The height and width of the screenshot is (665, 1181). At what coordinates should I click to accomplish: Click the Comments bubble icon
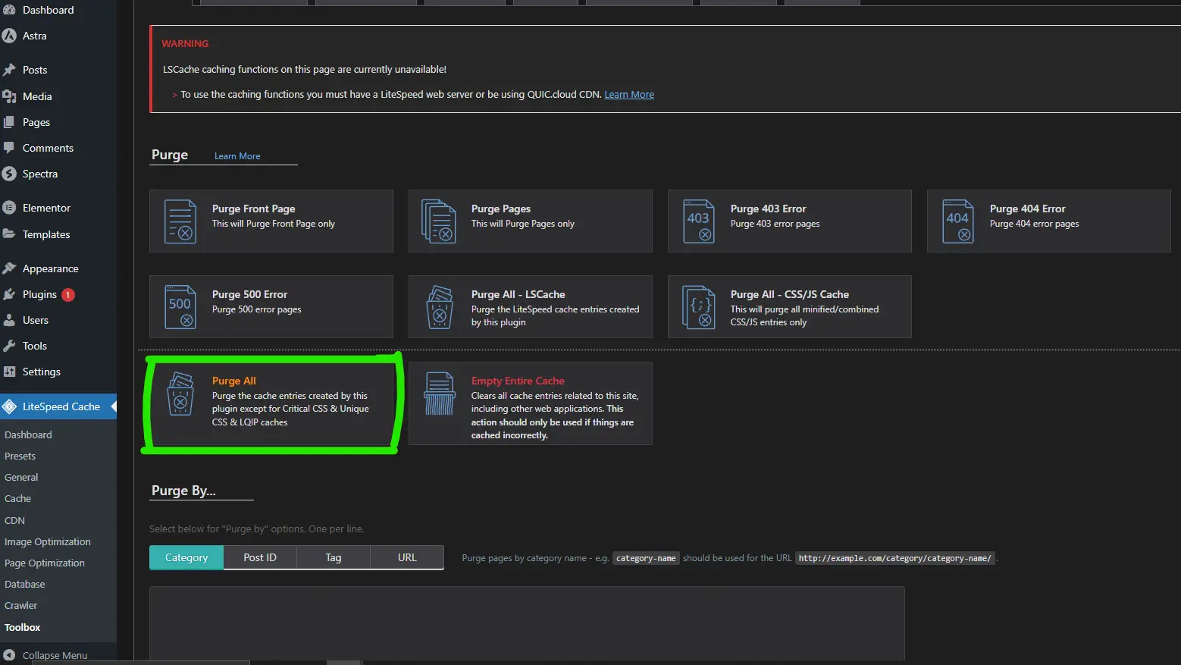(x=9, y=148)
